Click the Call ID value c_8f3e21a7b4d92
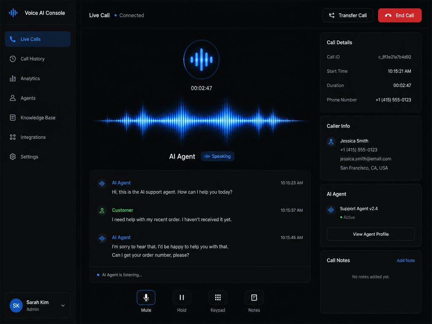432x324 pixels. point(394,57)
